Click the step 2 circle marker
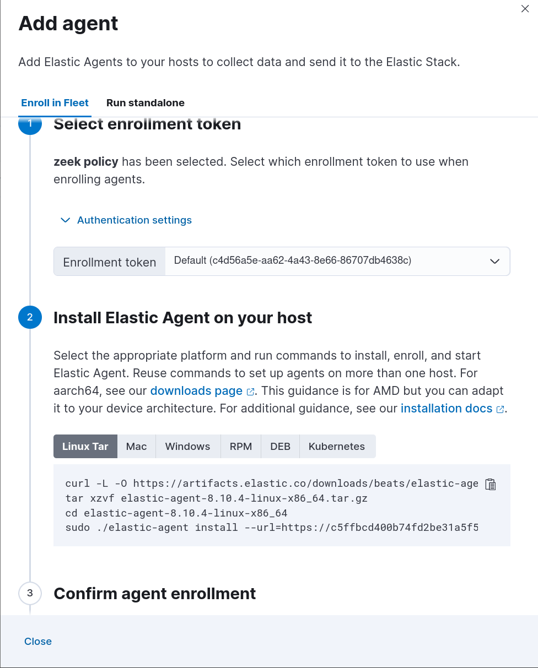Image resolution: width=538 pixels, height=668 pixels. pyautogui.click(x=30, y=317)
